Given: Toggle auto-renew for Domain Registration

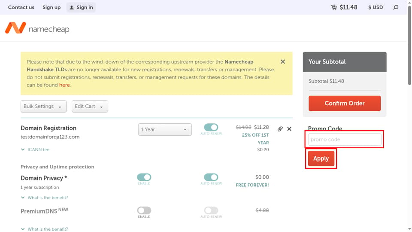Looking at the screenshot, I should 211,127.
